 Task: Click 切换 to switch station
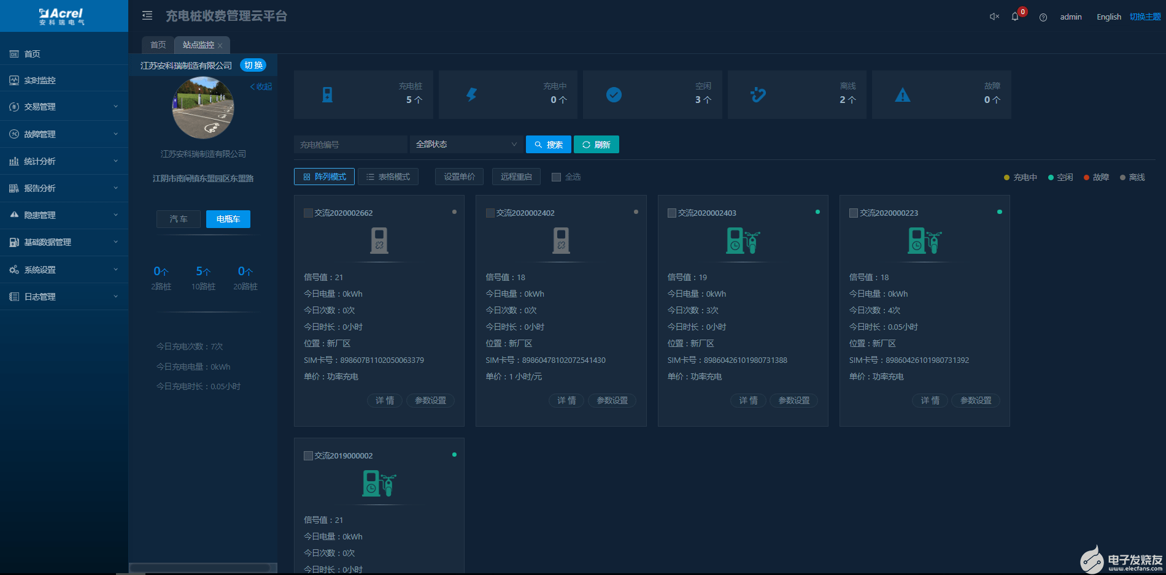pos(253,65)
